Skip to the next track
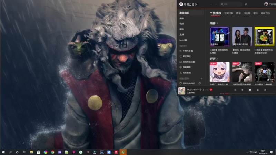Viewport: 276px width, 155px height. click(258, 90)
